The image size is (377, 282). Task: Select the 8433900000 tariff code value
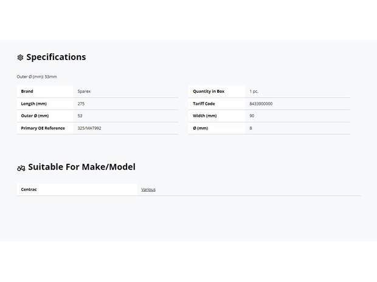[261, 104]
